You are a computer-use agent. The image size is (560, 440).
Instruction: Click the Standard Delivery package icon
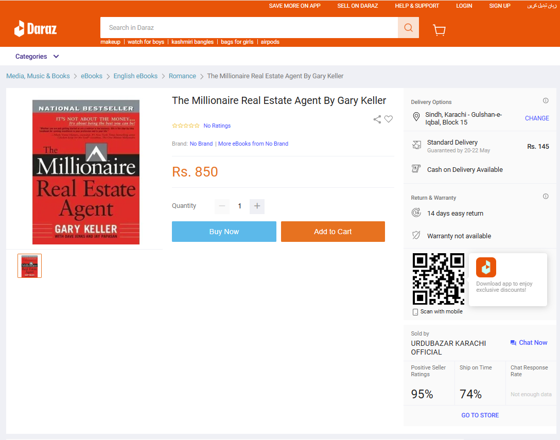(416, 145)
